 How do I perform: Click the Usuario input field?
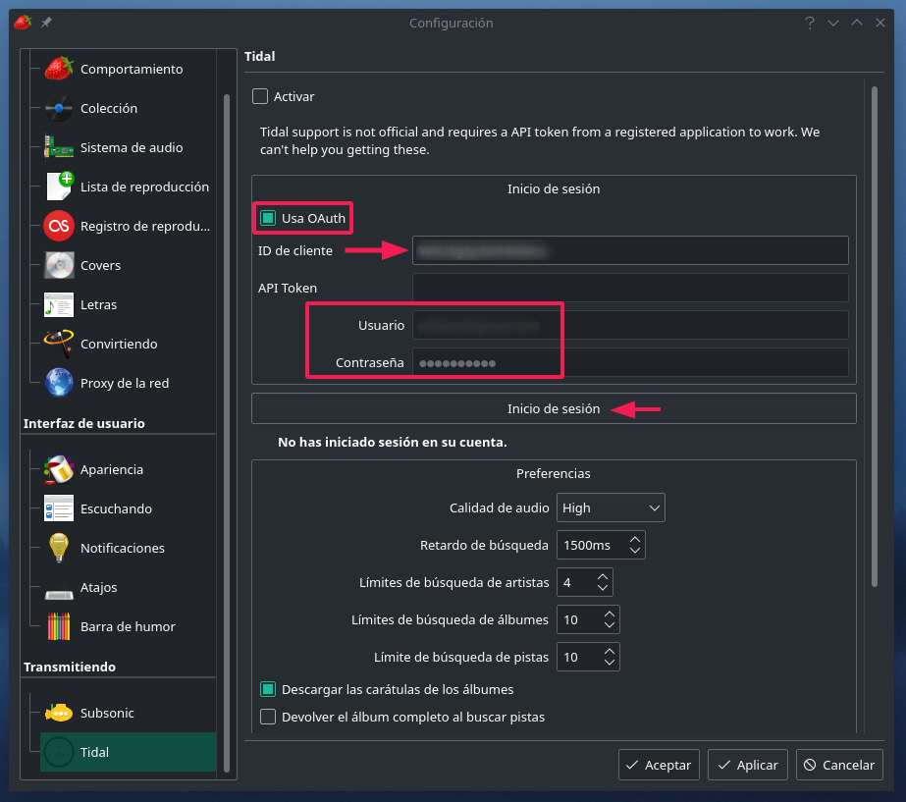pos(630,325)
